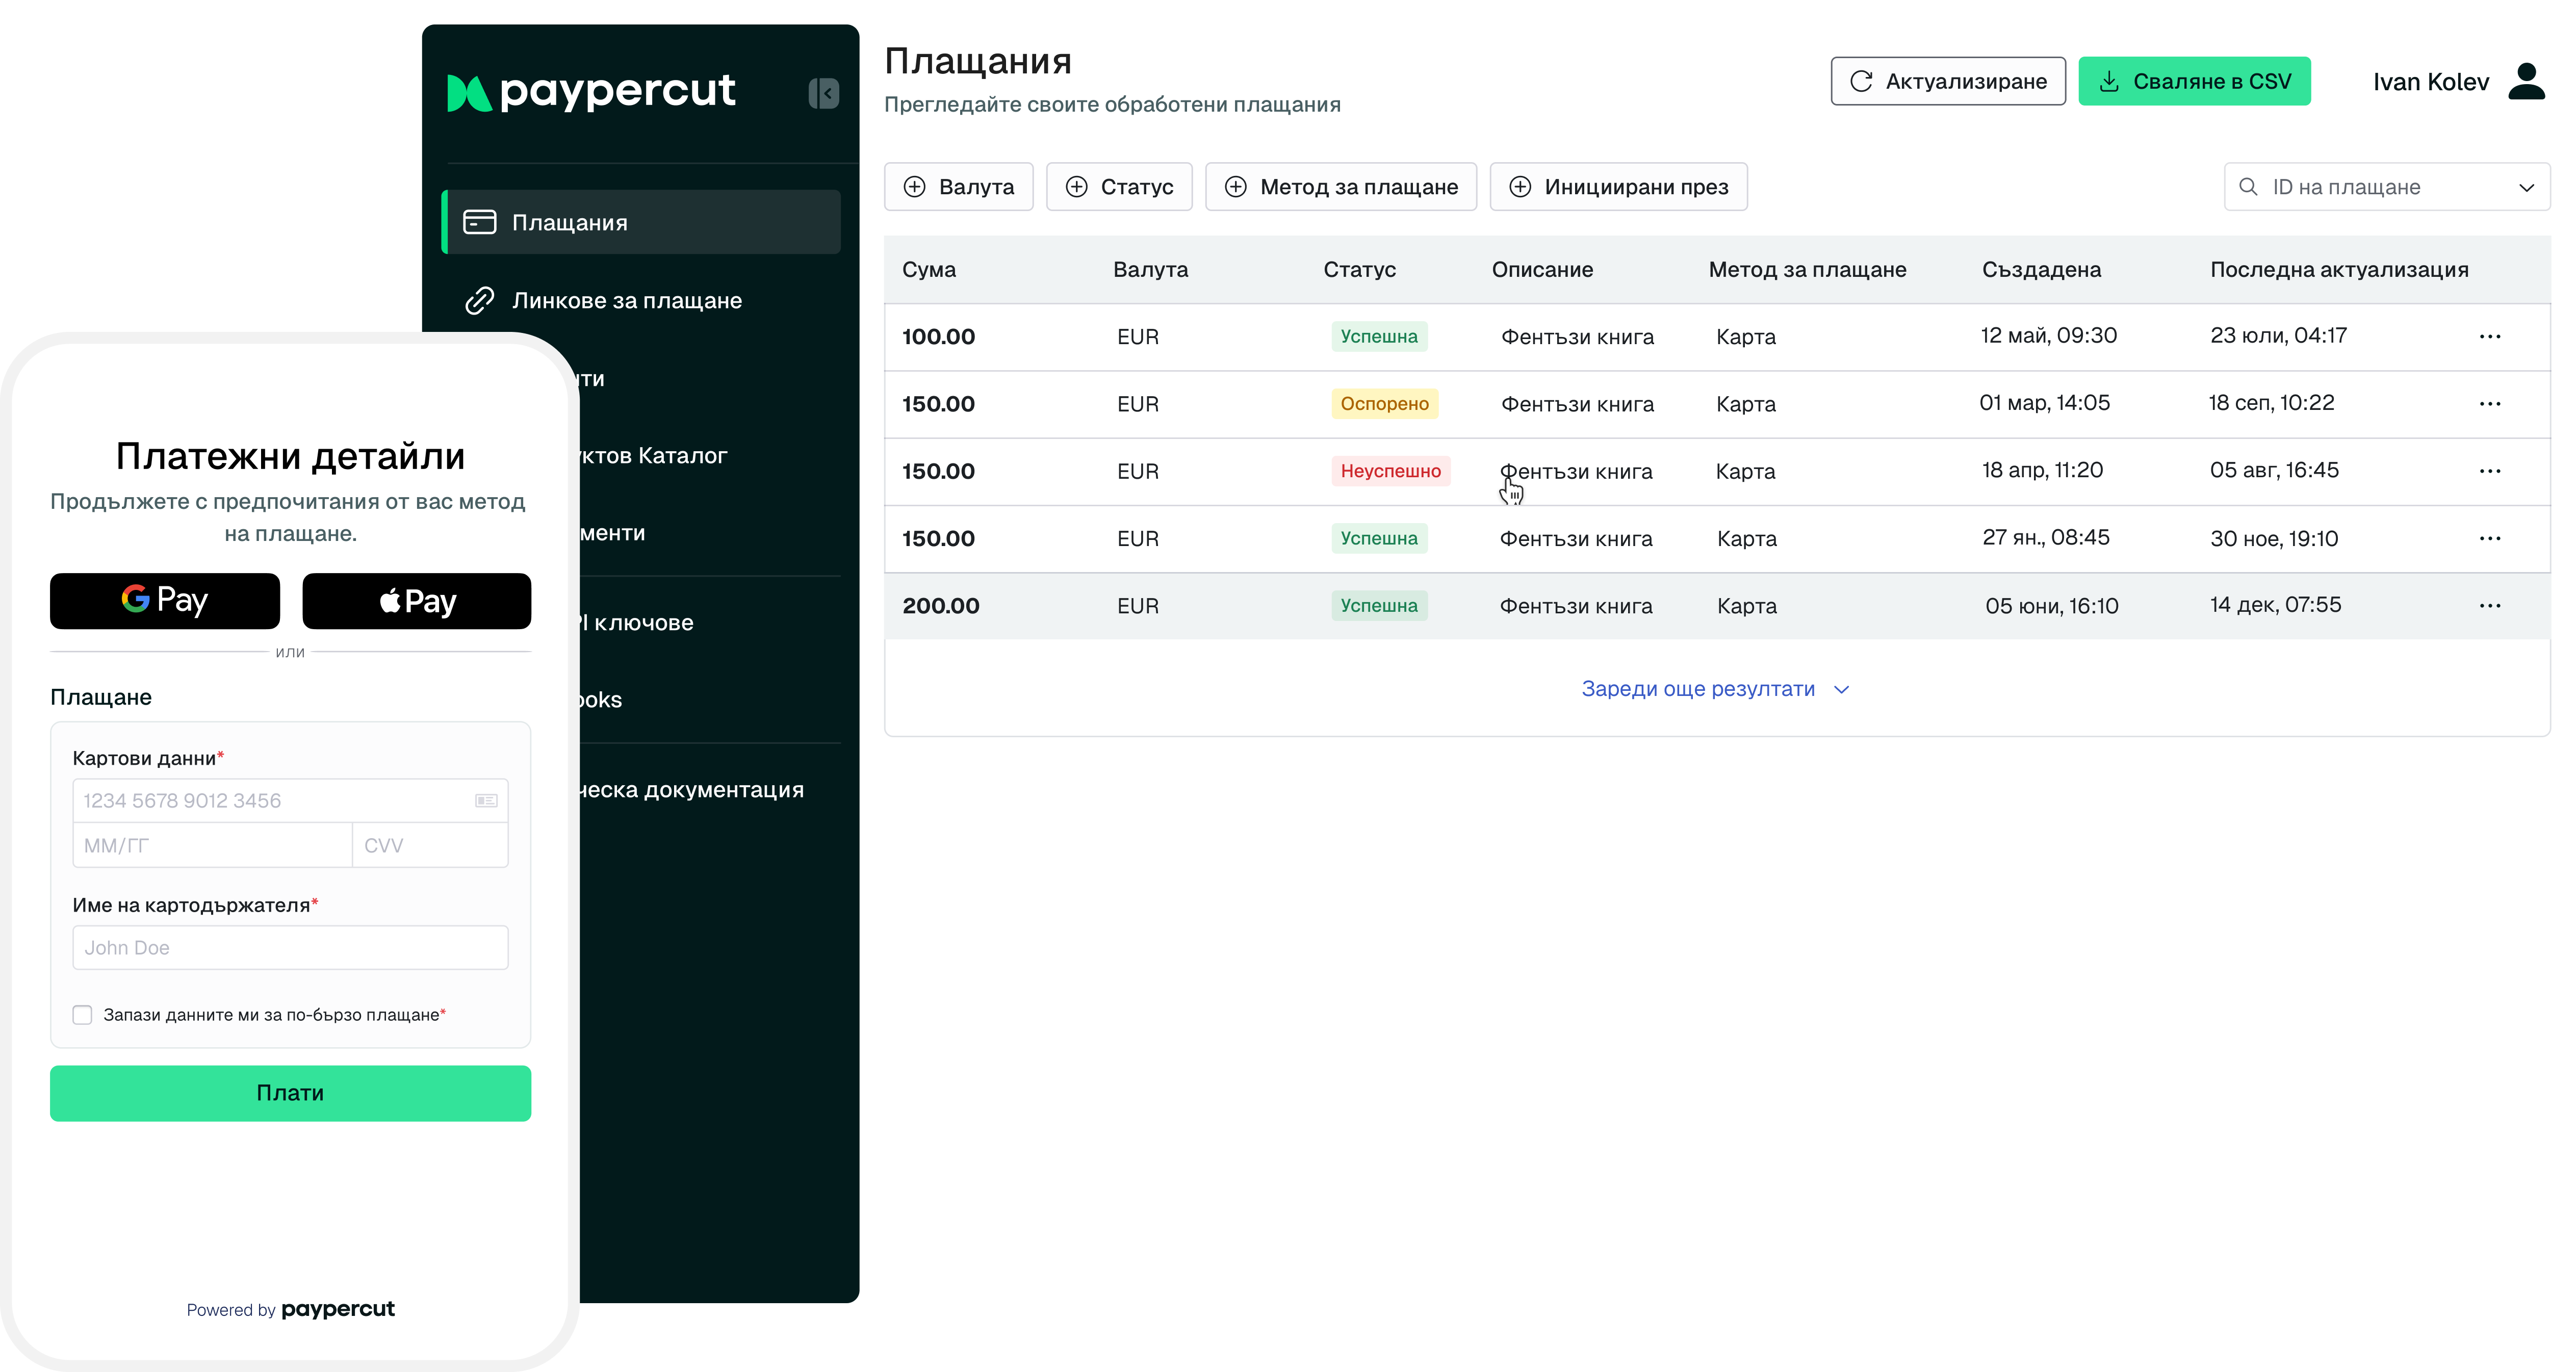Click the Сума column header
Viewport: 2576px width, 1372px height.
coord(929,269)
